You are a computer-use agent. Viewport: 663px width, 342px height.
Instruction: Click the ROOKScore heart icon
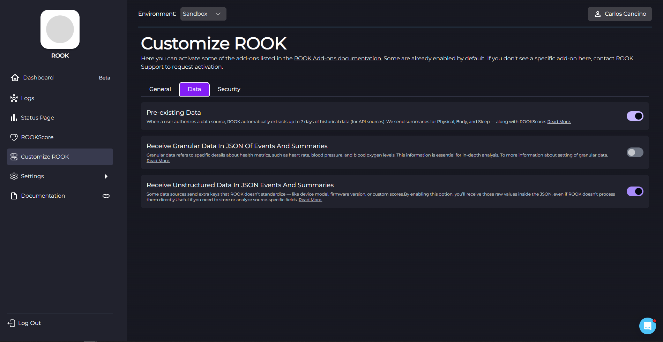(x=14, y=137)
